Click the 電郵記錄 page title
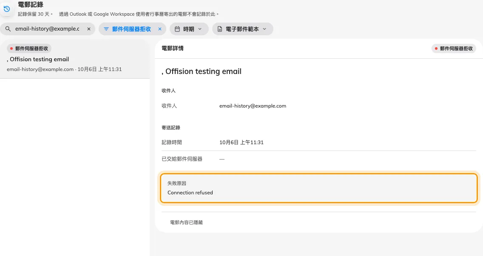This screenshot has width=483, height=256. (x=31, y=5)
